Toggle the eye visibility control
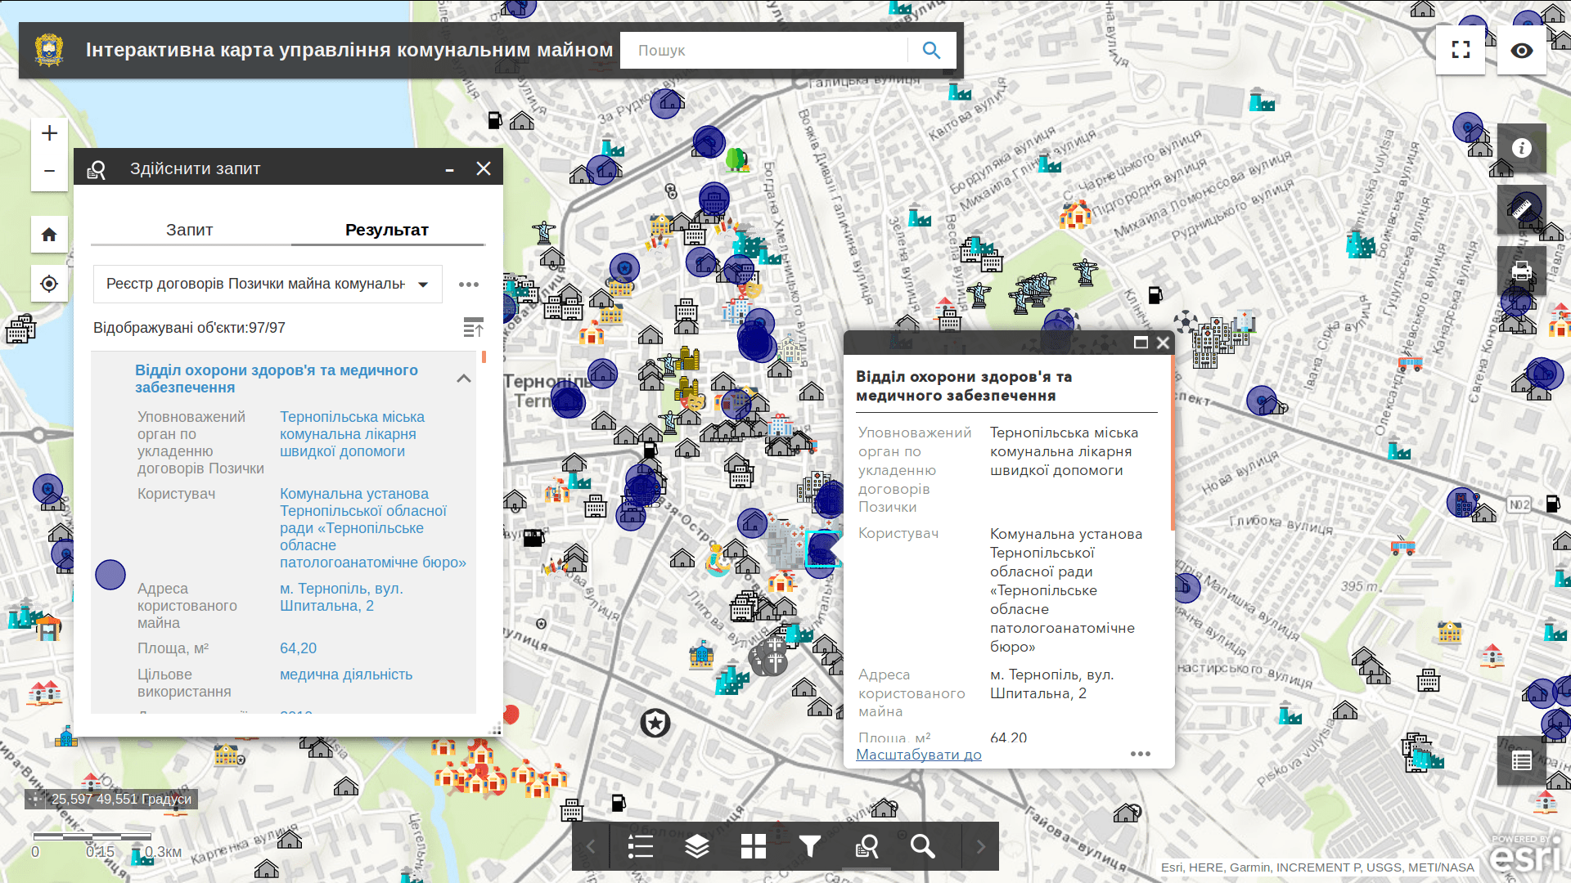The width and height of the screenshot is (1571, 883). (x=1520, y=50)
